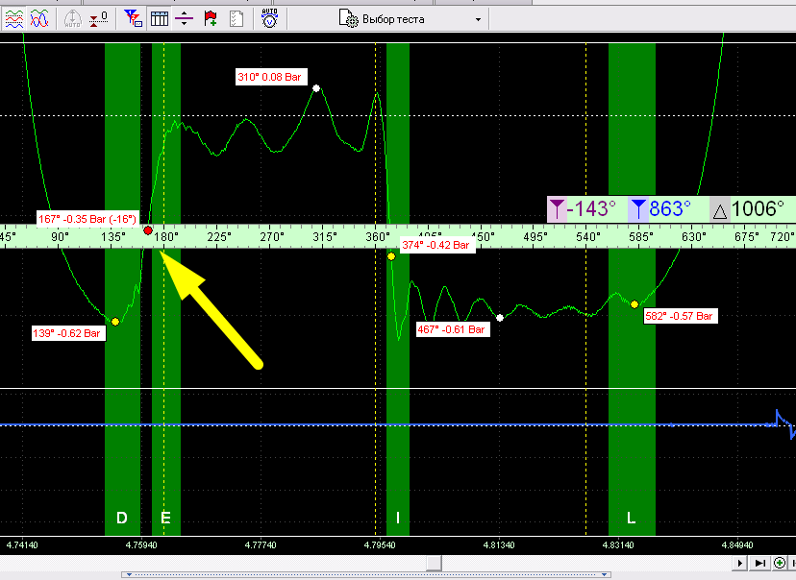Click the yellow marker dot at 374°
Viewport: 796px width, 580px height.
click(x=391, y=256)
